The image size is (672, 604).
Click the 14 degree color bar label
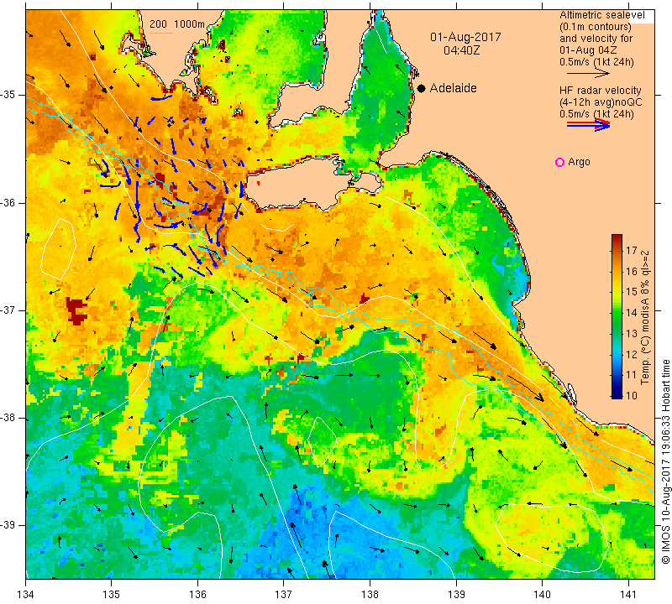coord(632,313)
